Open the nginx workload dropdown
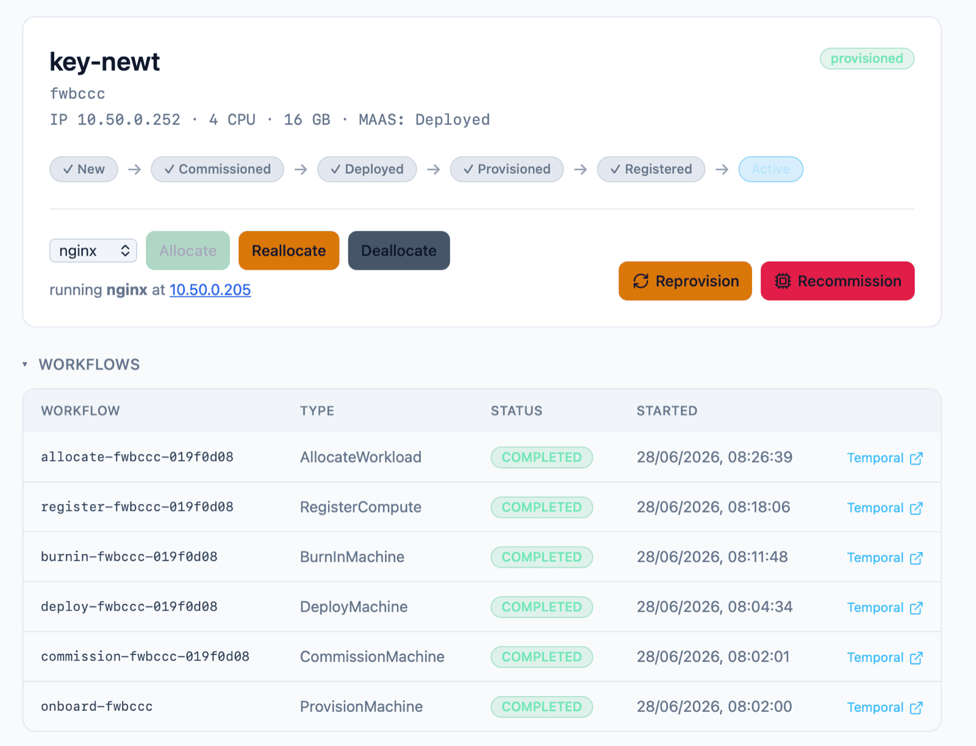 click(x=93, y=251)
